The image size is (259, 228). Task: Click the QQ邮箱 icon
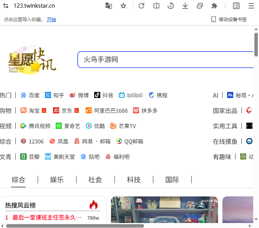(119, 141)
